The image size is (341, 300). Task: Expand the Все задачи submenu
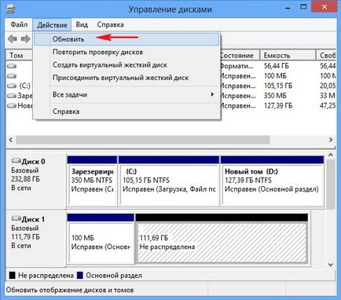pos(126,94)
